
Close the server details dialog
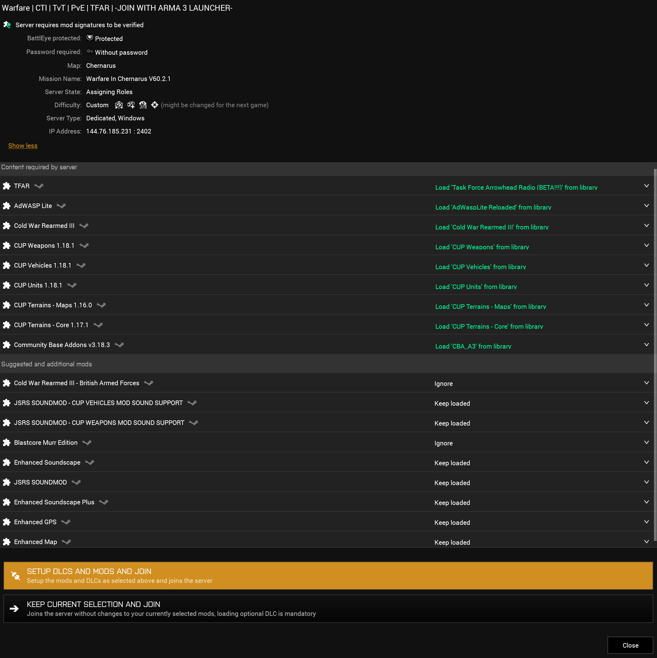(x=630, y=645)
